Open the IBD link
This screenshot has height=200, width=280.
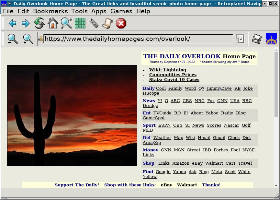pos(207,150)
